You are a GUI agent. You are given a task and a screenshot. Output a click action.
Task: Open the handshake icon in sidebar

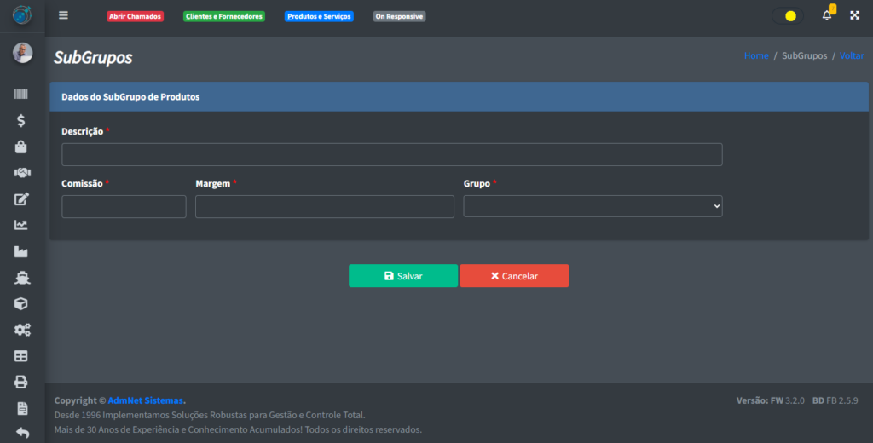[x=21, y=173]
